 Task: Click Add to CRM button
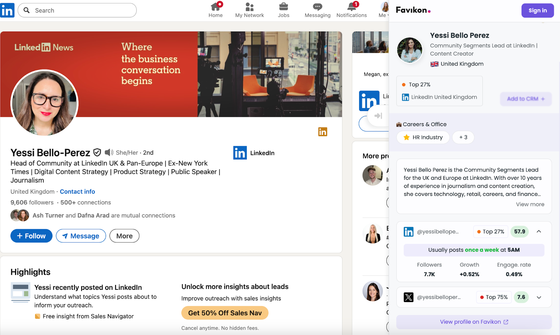tap(526, 99)
